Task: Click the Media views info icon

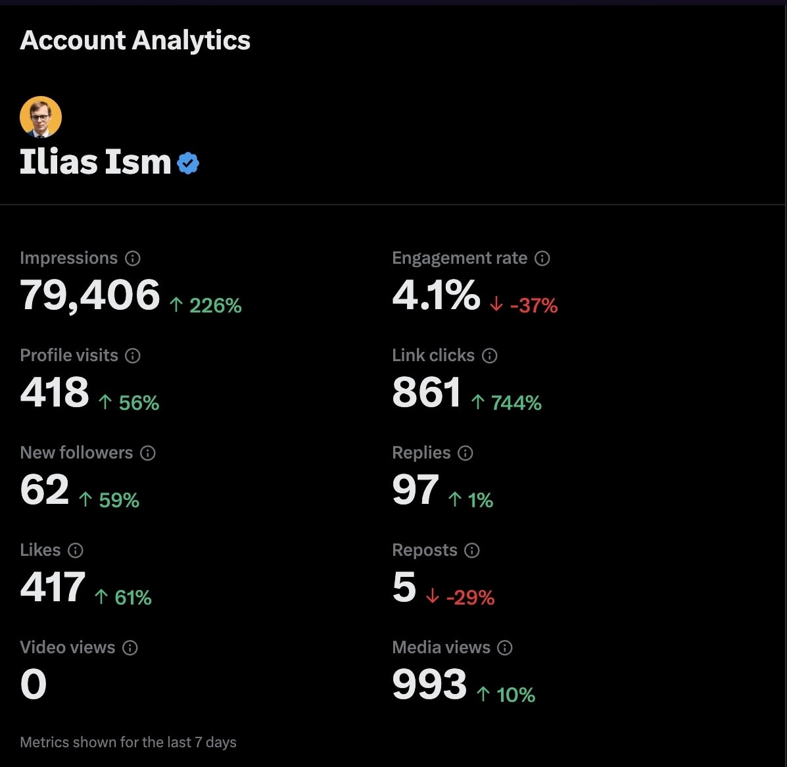Action: coord(504,648)
